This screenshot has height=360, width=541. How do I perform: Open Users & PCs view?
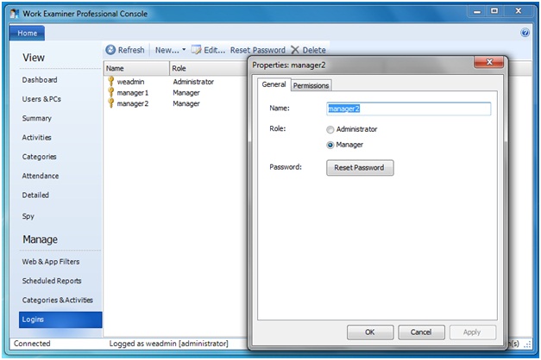(x=41, y=99)
